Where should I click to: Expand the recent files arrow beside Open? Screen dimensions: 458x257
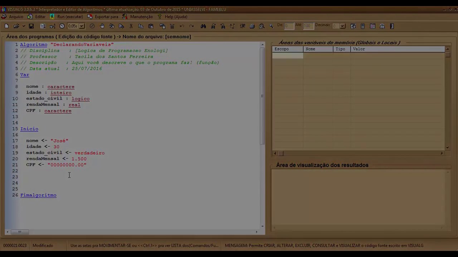click(x=23, y=26)
